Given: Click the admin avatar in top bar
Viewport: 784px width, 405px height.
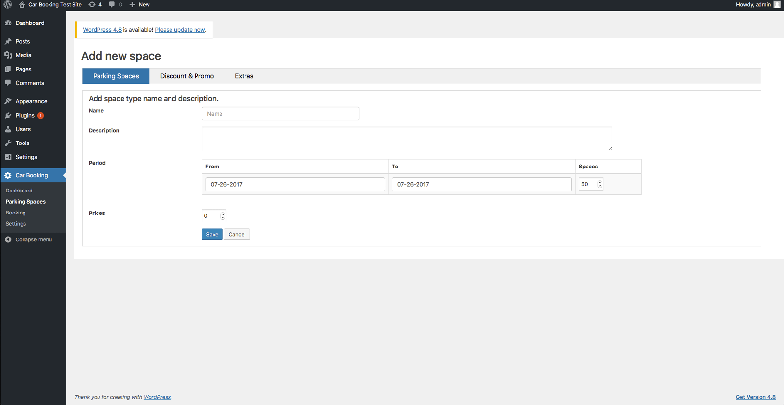Looking at the screenshot, I should tap(777, 5).
